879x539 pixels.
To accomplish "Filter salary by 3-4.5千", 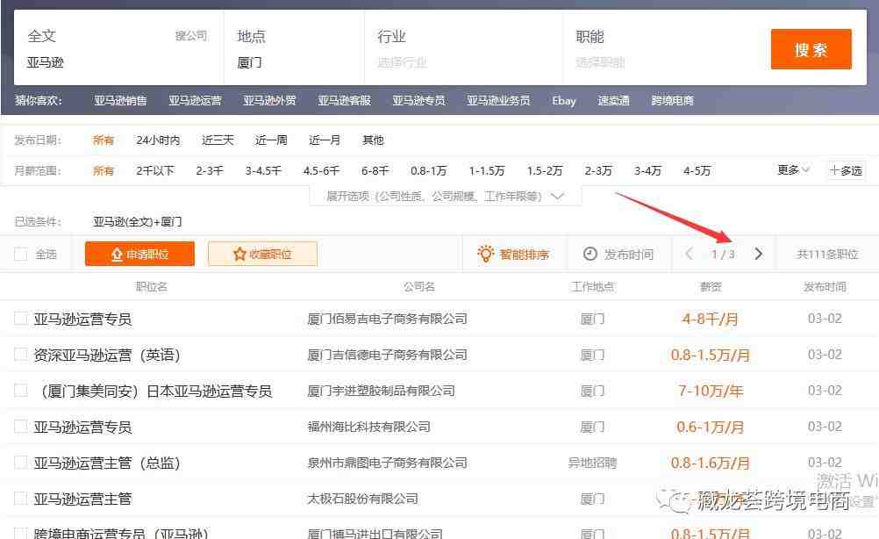I will (x=263, y=170).
